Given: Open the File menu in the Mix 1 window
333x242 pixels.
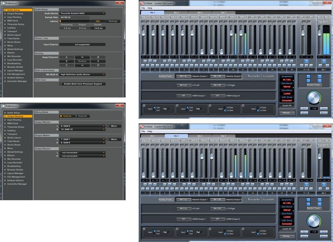Looking at the screenshot, I should pos(143,8).
